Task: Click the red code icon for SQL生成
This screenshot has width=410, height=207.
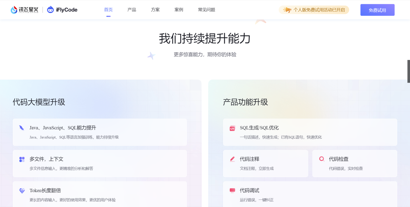Action: coord(232,128)
